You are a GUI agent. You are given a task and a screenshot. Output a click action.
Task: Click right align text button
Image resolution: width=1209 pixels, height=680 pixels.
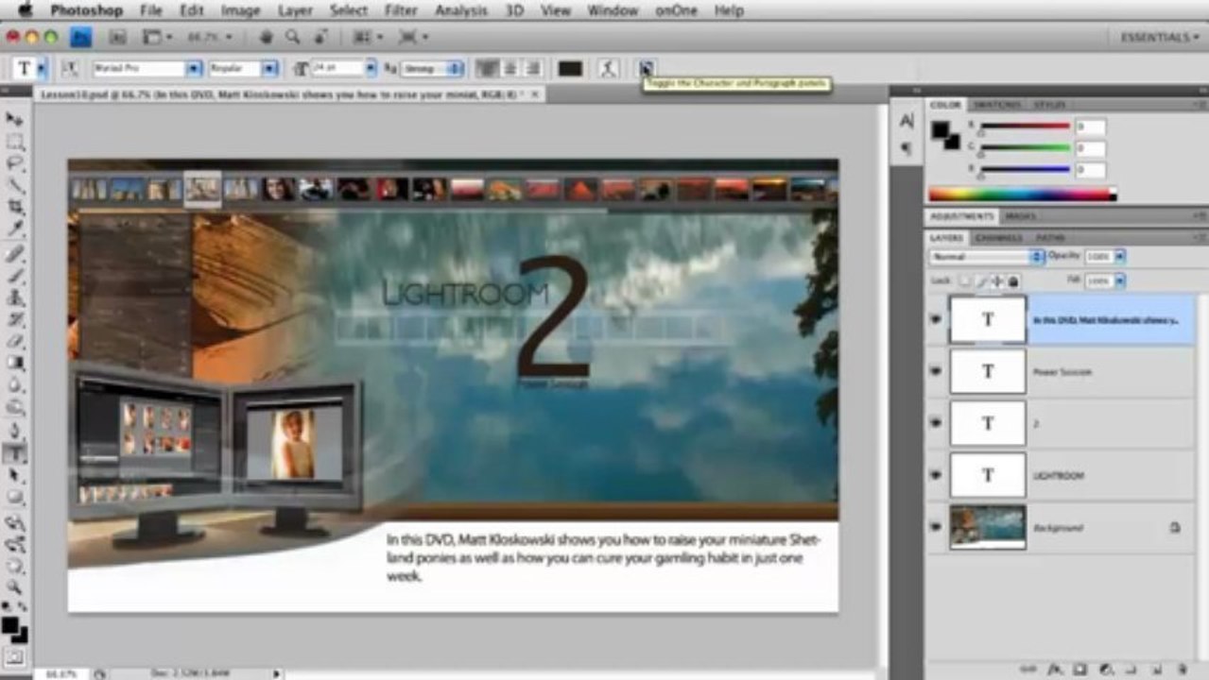pyautogui.click(x=533, y=68)
